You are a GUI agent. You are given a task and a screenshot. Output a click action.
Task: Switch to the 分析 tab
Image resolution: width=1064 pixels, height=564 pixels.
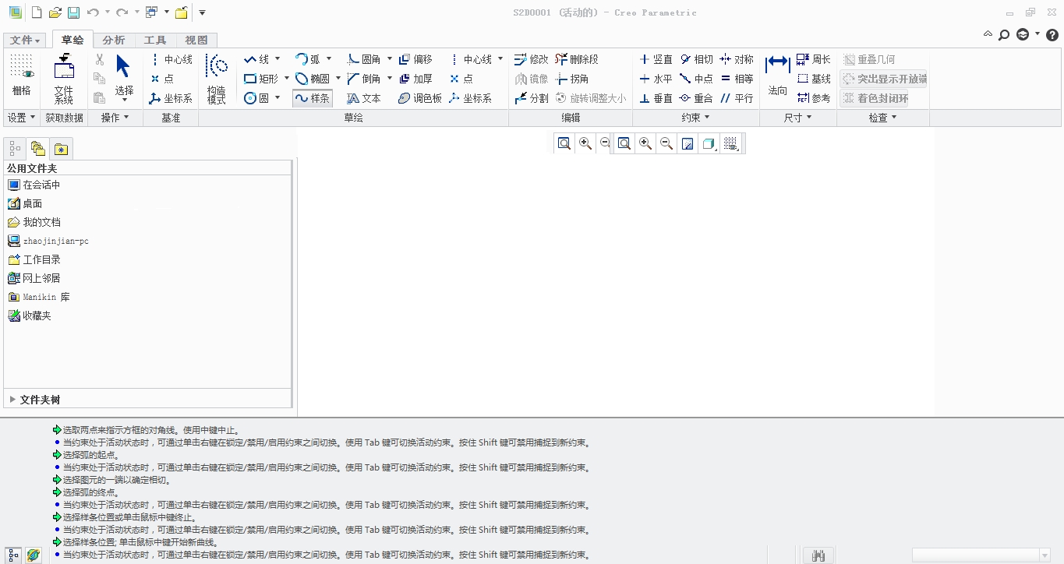114,41
